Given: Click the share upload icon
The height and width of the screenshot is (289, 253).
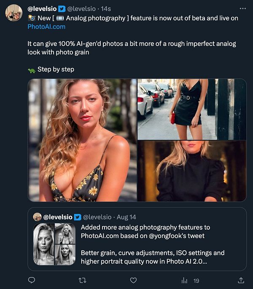Looking at the screenshot, I should tap(241, 280).
